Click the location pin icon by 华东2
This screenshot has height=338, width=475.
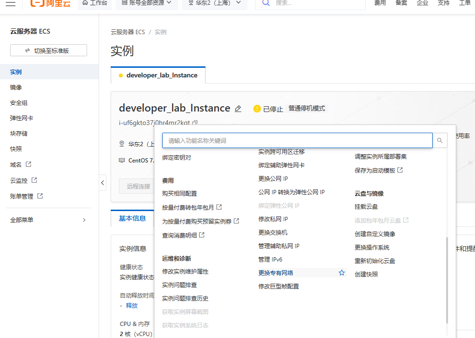pos(122,144)
